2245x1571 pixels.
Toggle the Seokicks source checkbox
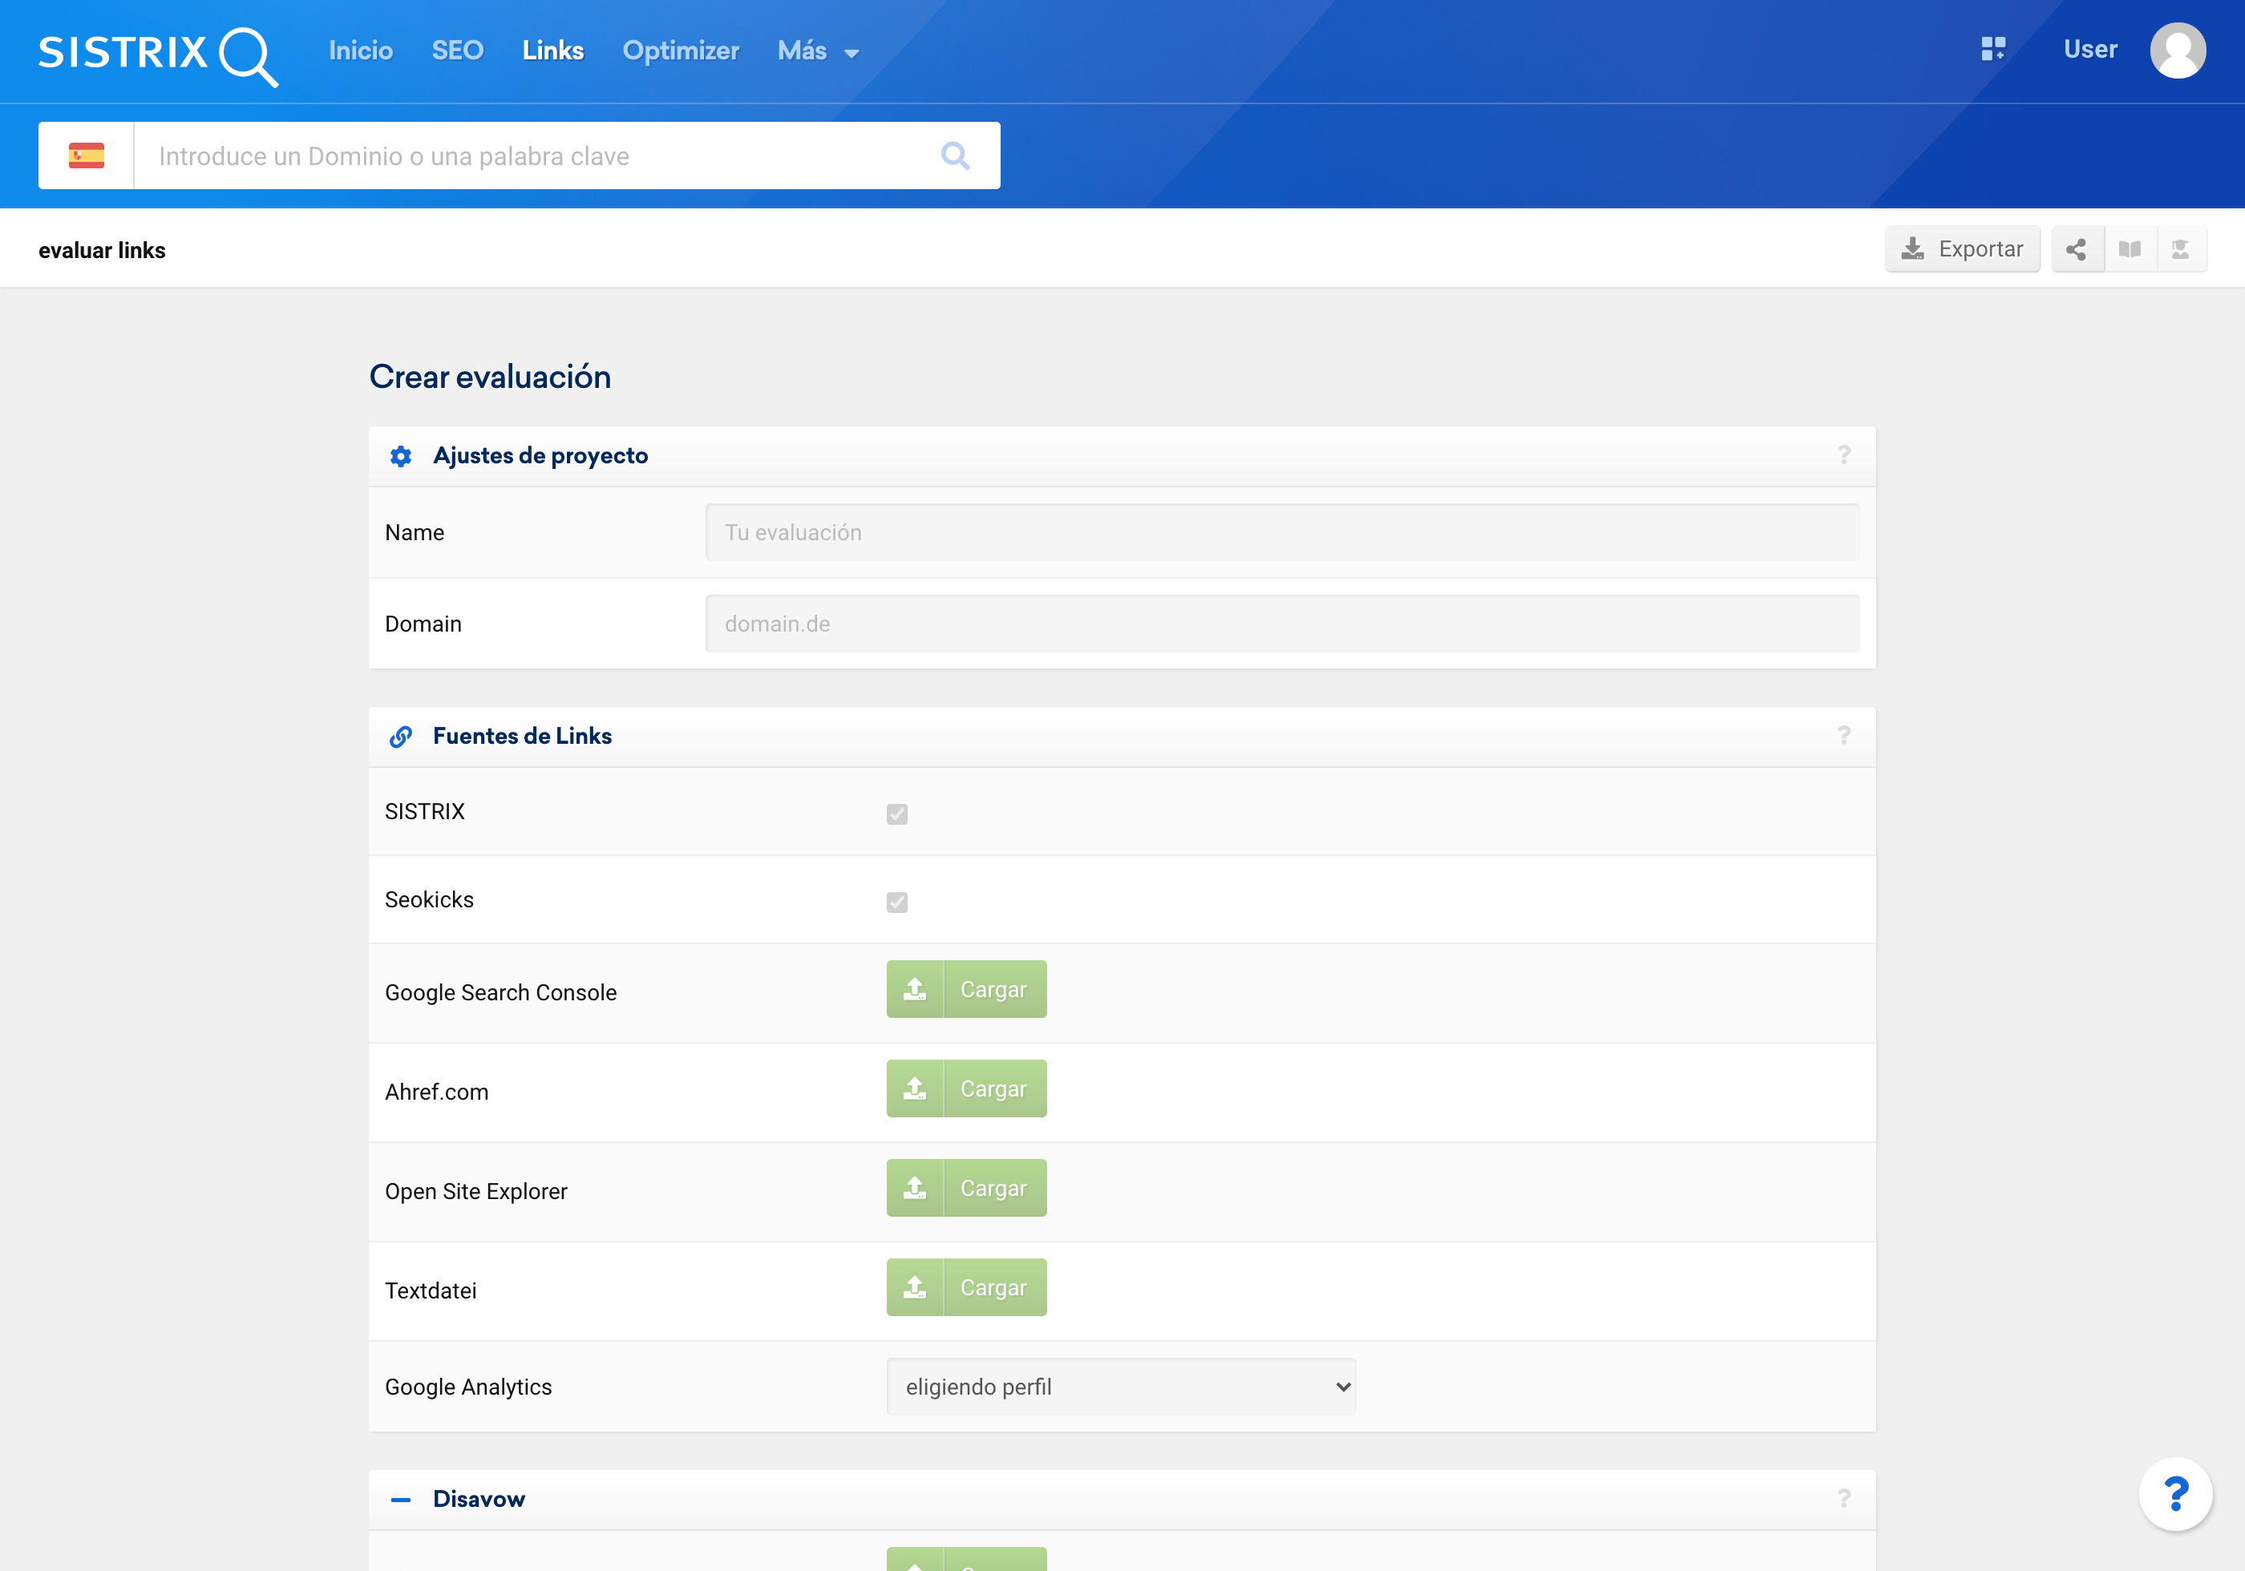click(896, 902)
